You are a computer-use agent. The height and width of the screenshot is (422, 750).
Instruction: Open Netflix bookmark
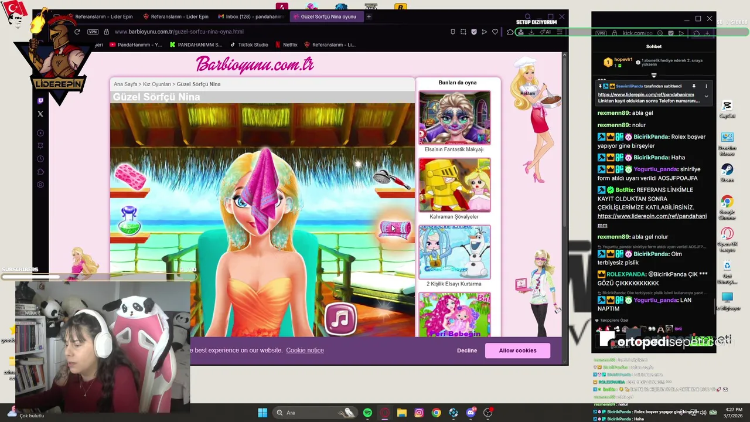click(286, 45)
